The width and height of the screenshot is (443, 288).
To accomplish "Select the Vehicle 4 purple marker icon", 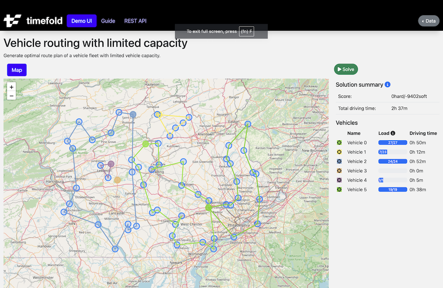I will [339, 180].
